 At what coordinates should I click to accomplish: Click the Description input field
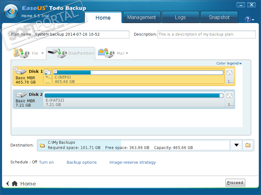(x=207, y=34)
